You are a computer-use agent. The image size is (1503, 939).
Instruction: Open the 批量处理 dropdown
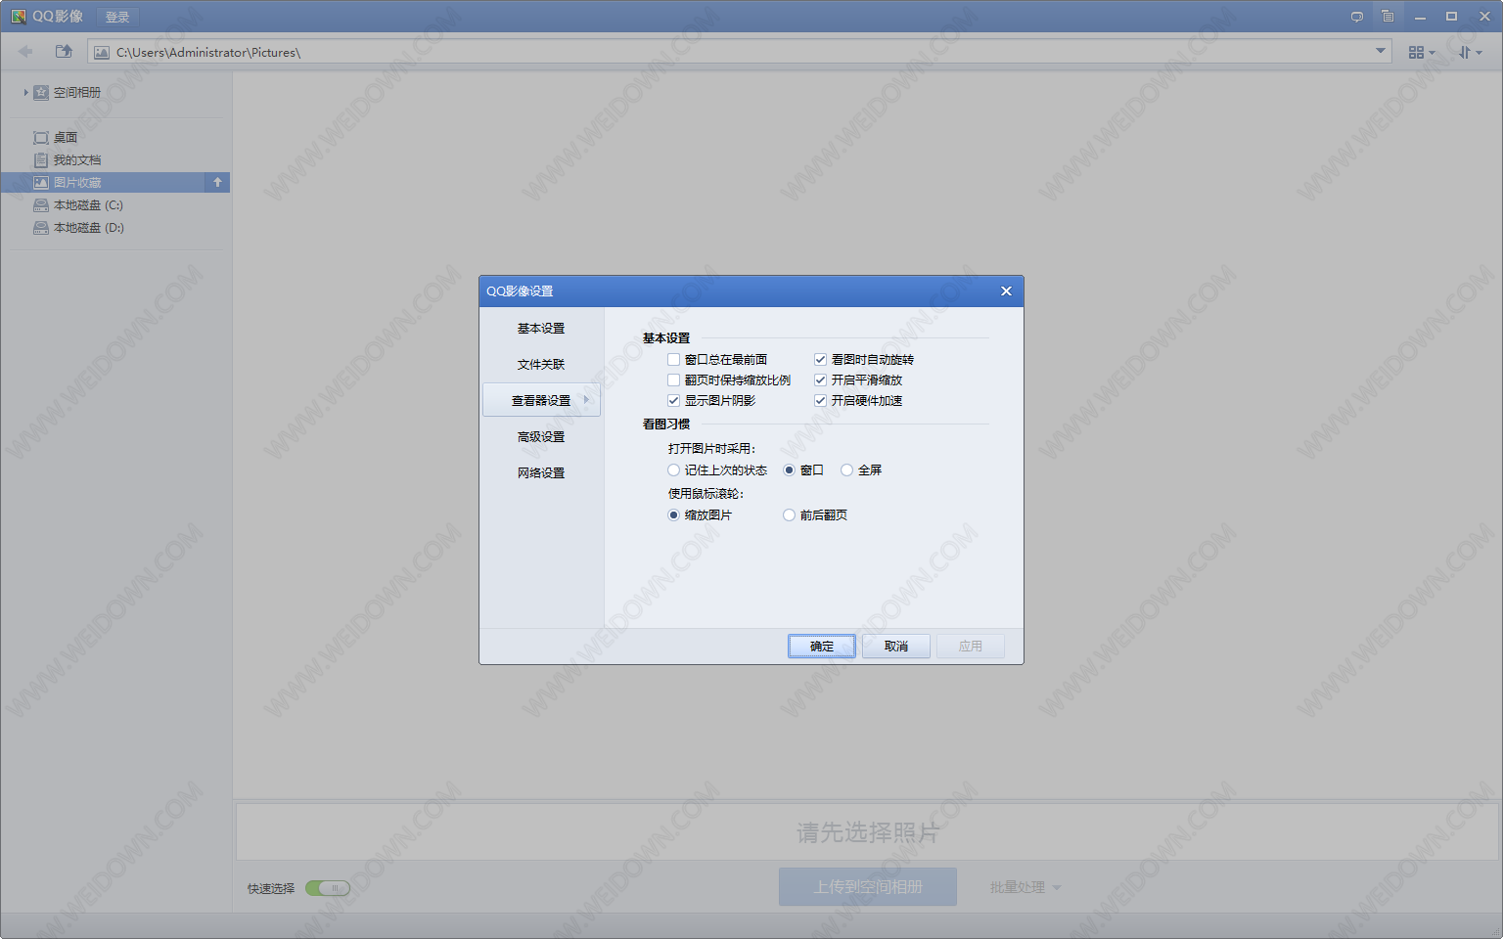(1025, 887)
